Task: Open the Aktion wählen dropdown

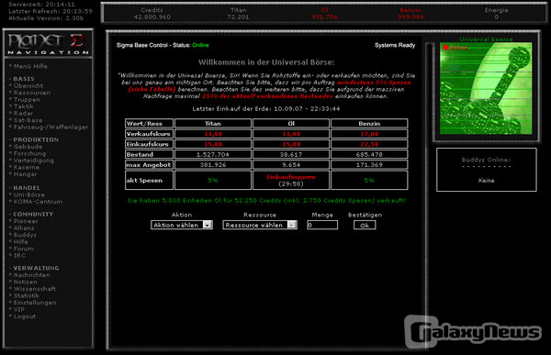Action: (182, 225)
